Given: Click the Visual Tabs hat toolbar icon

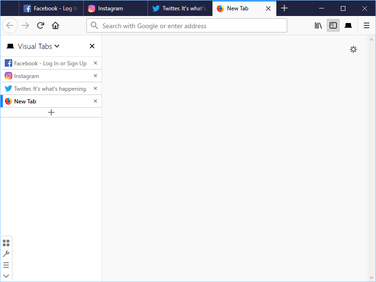Looking at the screenshot, I should (348, 25).
